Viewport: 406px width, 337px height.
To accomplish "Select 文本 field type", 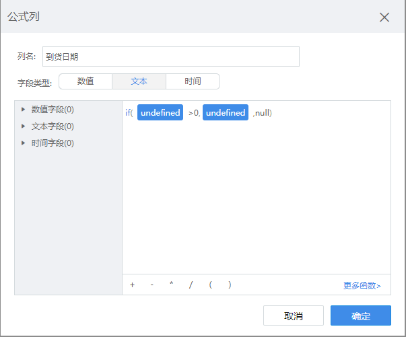I will (x=139, y=81).
